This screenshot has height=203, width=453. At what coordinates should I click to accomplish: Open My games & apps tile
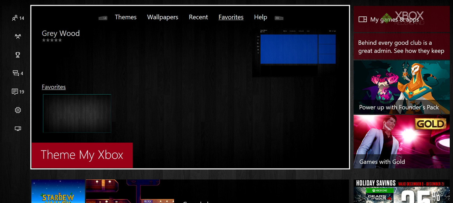[x=402, y=19]
